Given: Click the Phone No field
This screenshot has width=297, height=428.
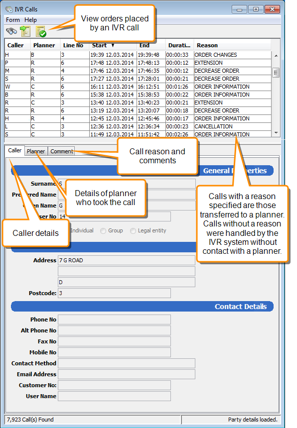Looking at the screenshot, I should pos(114,320).
